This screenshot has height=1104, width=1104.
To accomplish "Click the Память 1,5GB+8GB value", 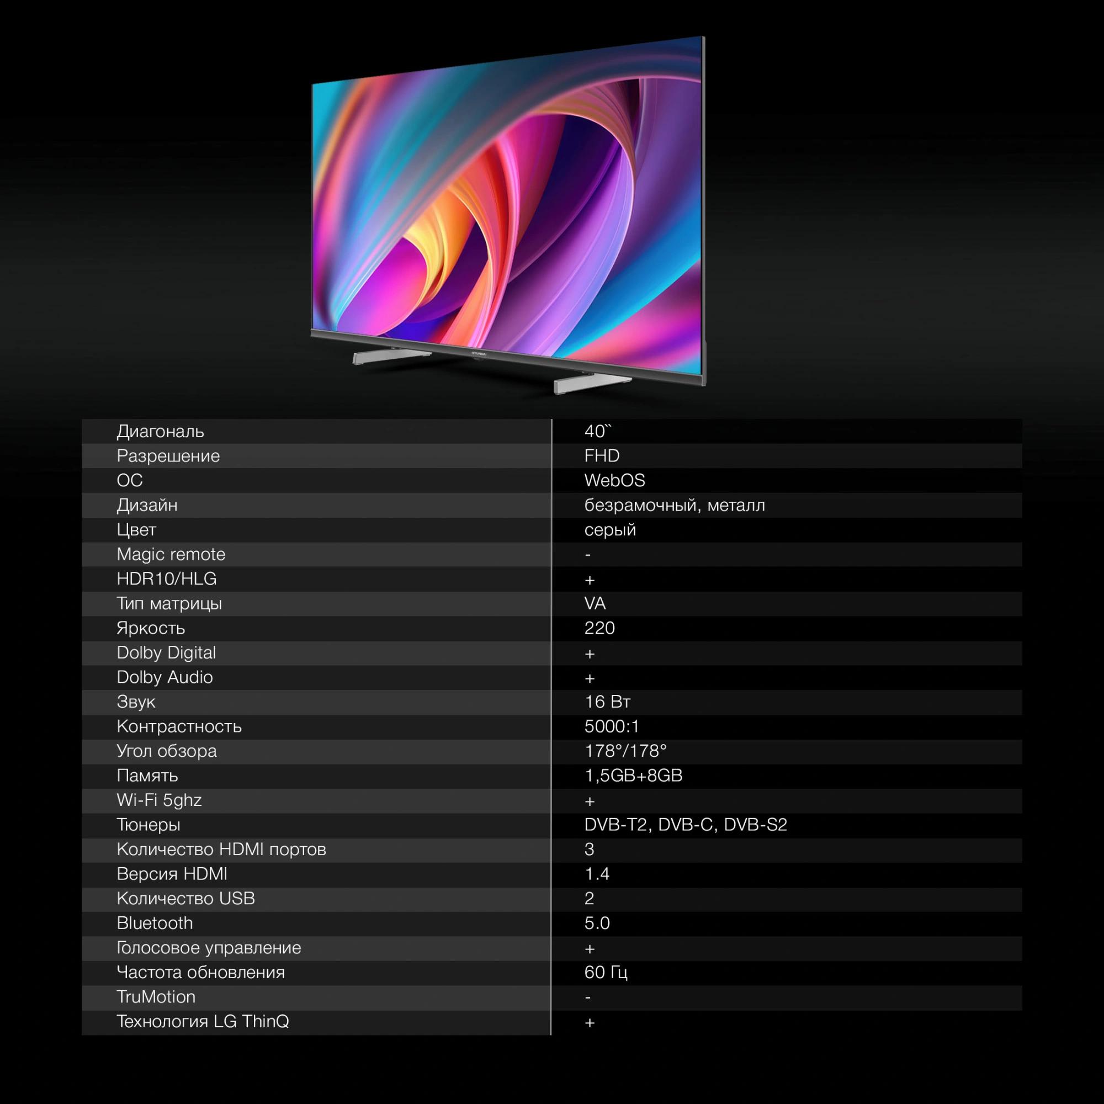I will (633, 776).
